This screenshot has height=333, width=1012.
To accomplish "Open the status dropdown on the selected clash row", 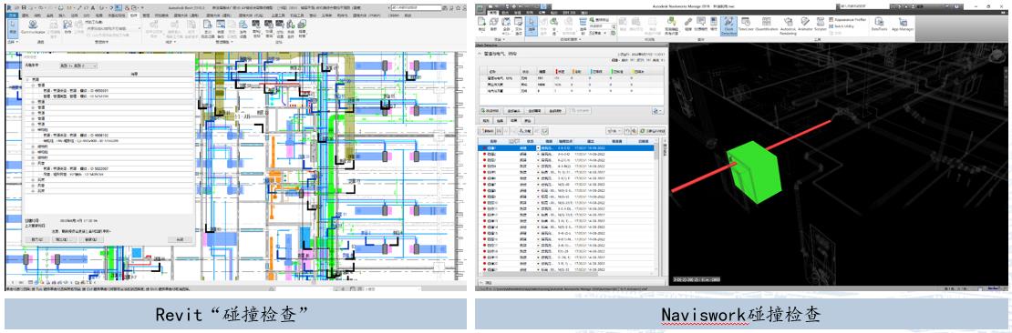I will [538, 148].
